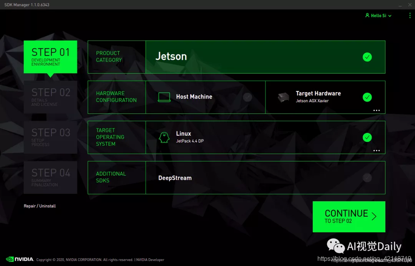Click the Additional SDKs label
Viewport: 415px width, 266px height.
[111, 177]
